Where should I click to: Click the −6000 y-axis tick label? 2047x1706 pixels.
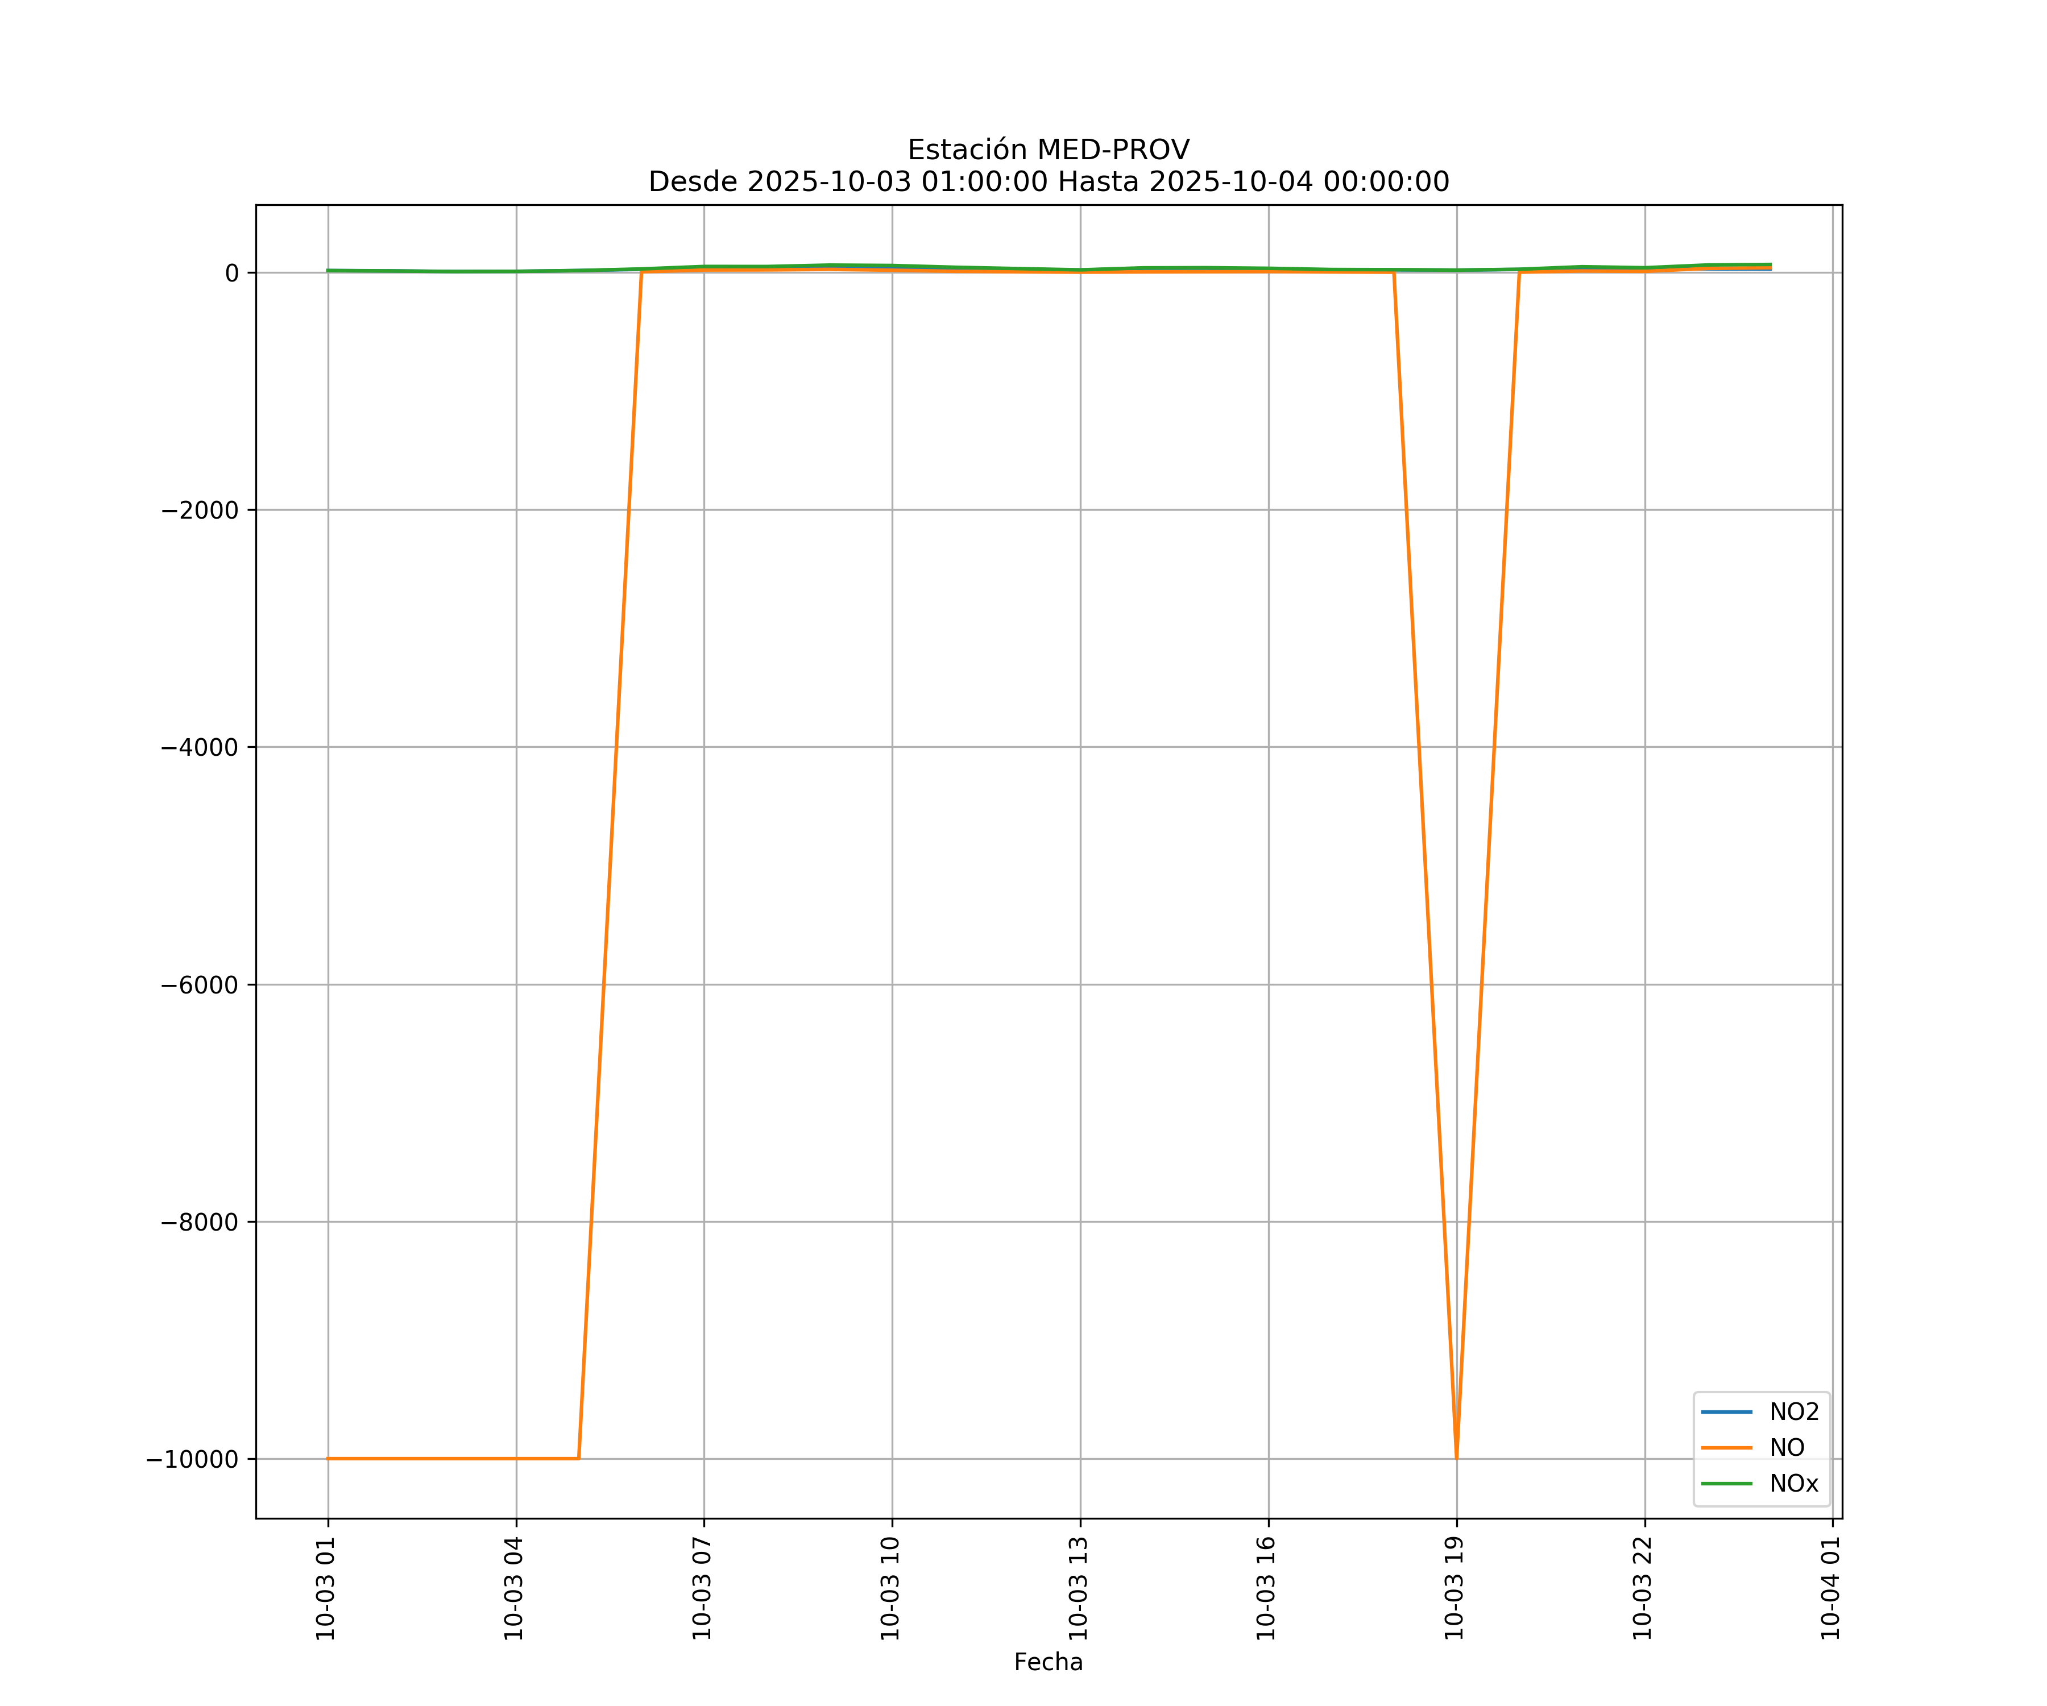(200, 984)
